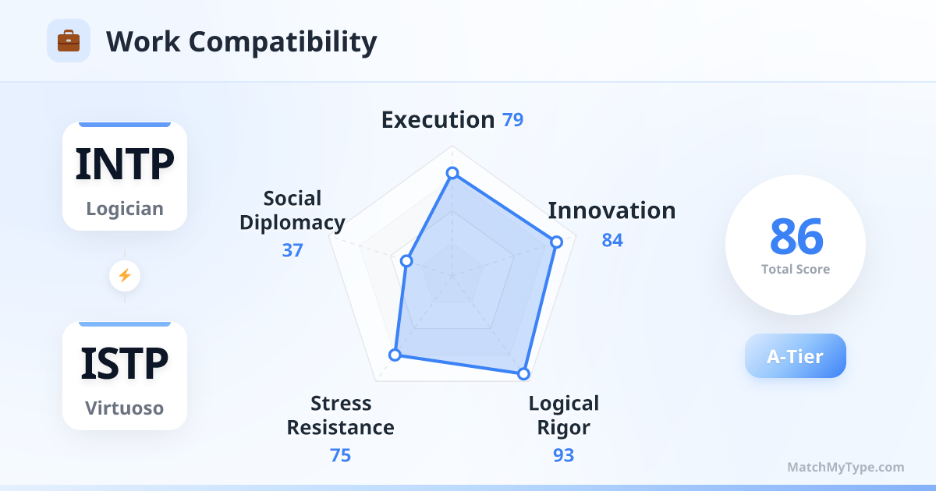The height and width of the screenshot is (491, 936).
Task: Click the Social Diplomacy label
Action: [292, 210]
